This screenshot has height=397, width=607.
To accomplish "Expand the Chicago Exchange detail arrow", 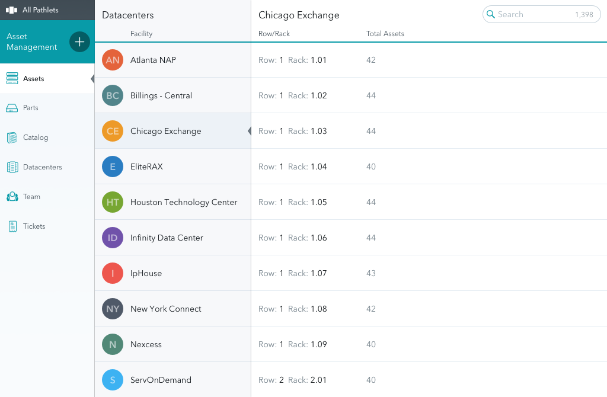I will 248,131.
